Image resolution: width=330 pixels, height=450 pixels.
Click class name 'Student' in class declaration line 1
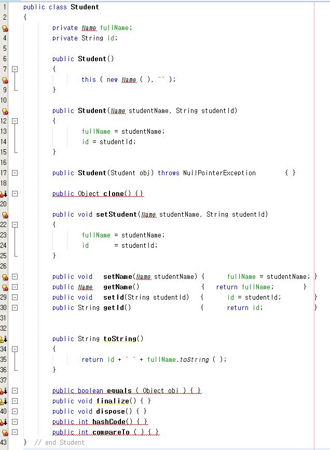coord(85,7)
